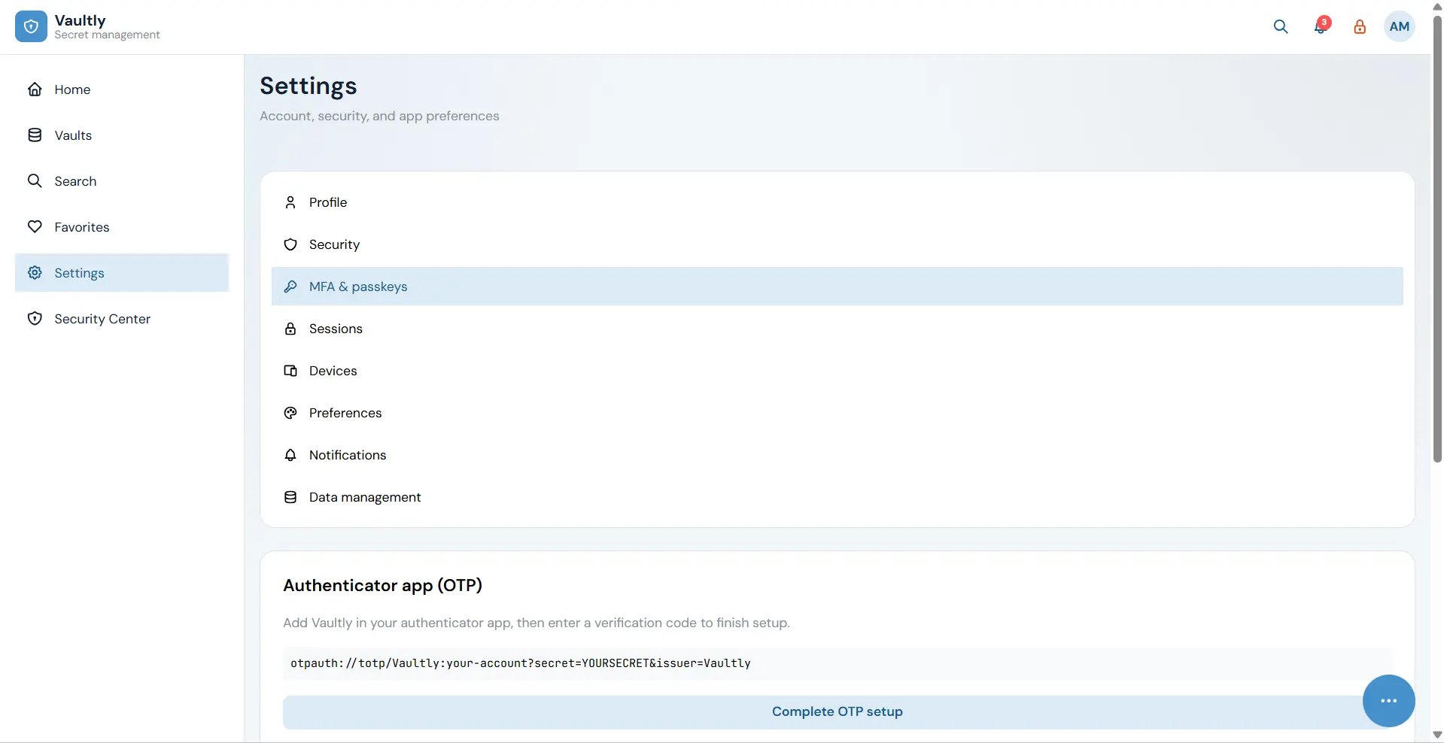Click the Vaults database icon in sidebar
The image size is (1444, 743).
click(35, 135)
